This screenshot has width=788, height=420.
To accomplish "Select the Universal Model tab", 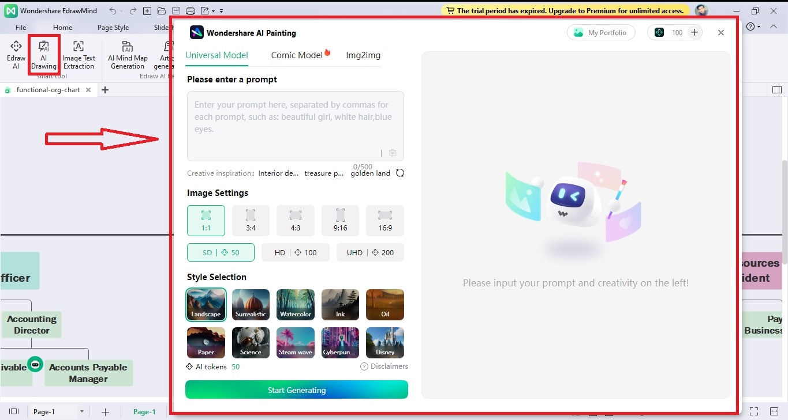I will [x=216, y=55].
